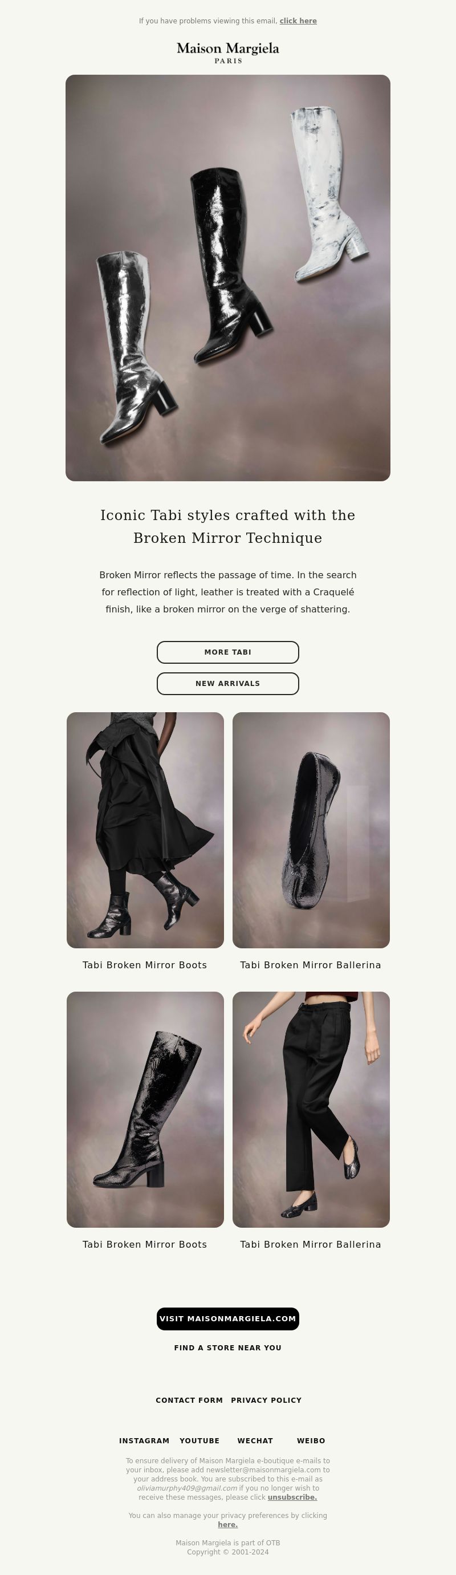The image size is (456, 1575).
Task: Visit the WECHAT social link
Action: pos(255,1440)
